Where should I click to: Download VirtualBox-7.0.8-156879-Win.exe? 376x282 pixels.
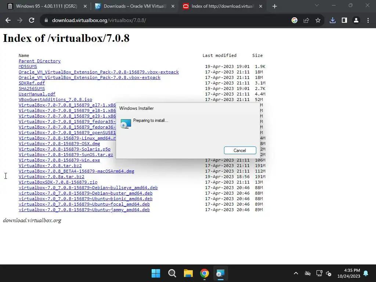tap(59, 160)
